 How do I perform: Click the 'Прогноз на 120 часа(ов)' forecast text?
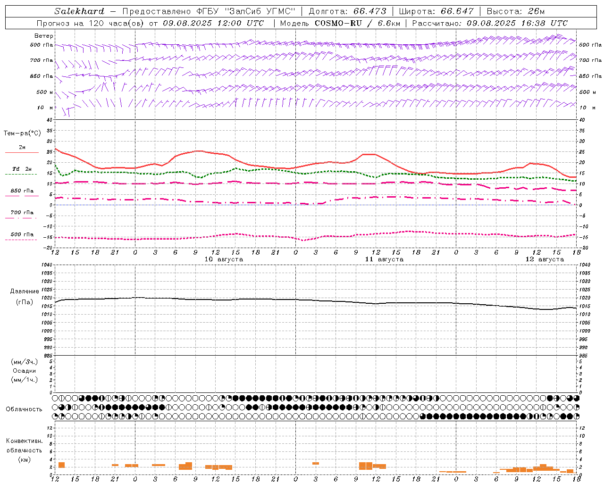pyautogui.click(x=91, y=23)
